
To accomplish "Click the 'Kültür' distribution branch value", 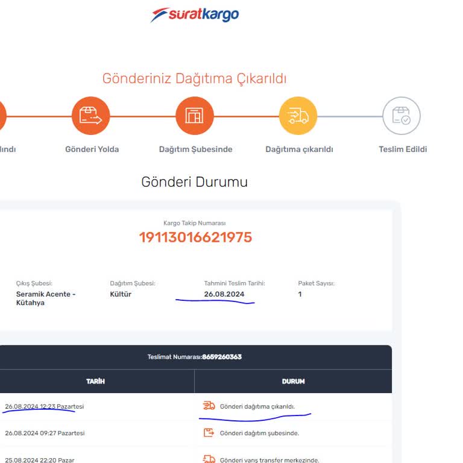I will 121,294.
